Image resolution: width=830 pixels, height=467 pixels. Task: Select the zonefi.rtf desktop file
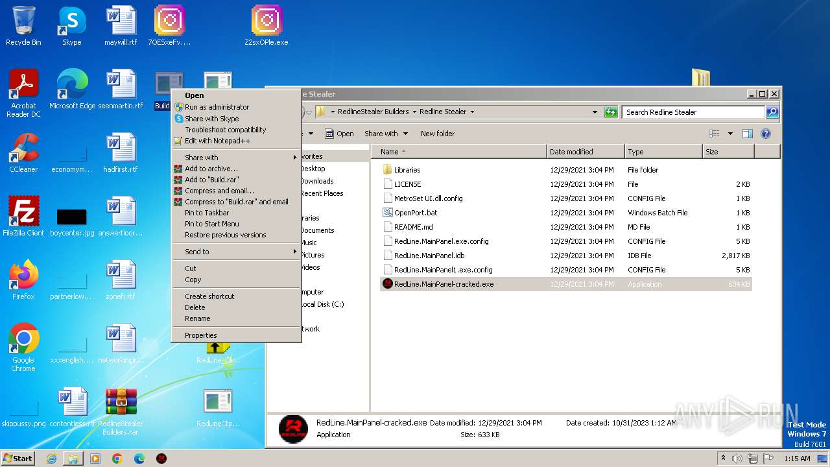[x=121, y=280]
